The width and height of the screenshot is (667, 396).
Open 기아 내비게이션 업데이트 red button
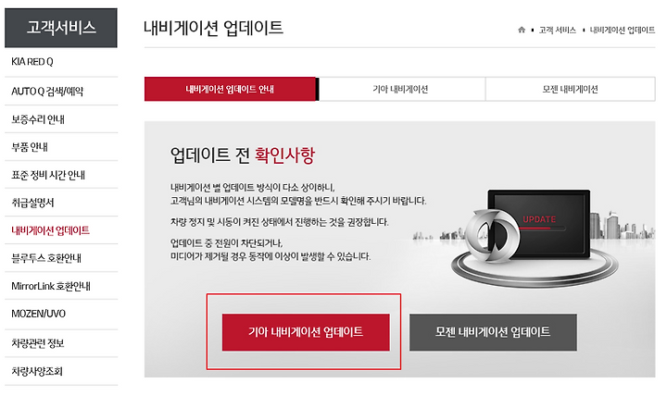tap(306, 332)
